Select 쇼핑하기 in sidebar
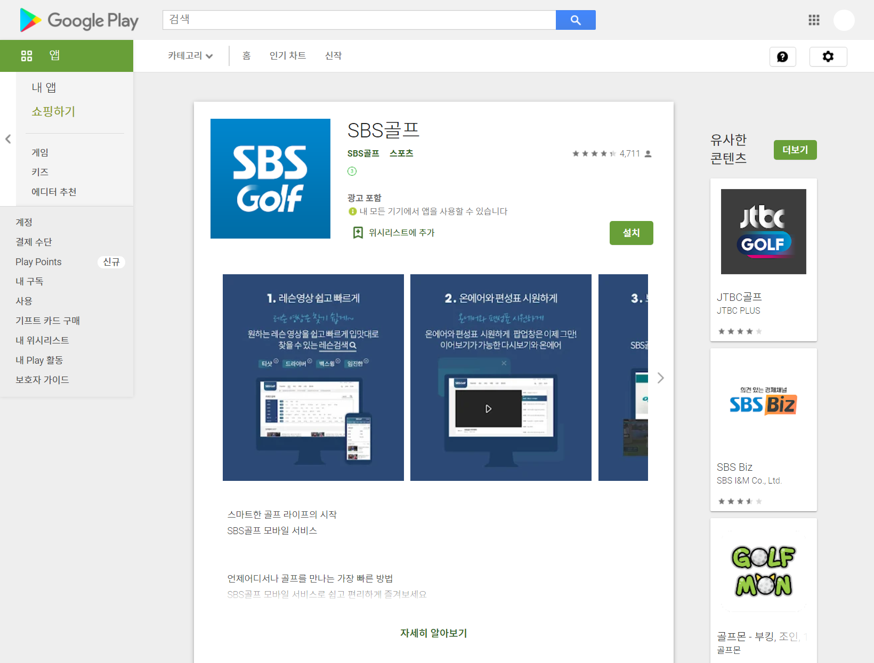 tap(53, 111)
